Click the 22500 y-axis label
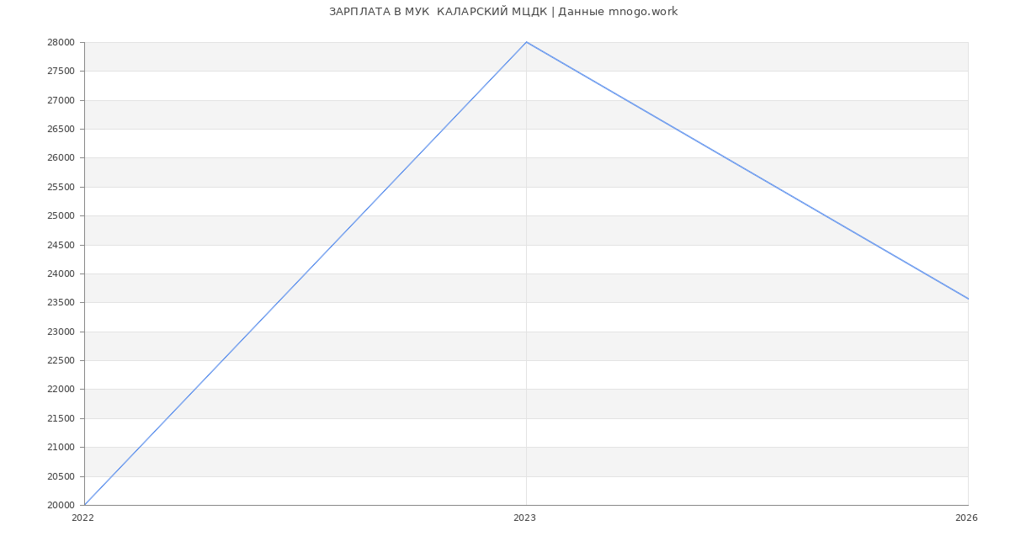This screenshot has width=1010, height=547. 61,360
